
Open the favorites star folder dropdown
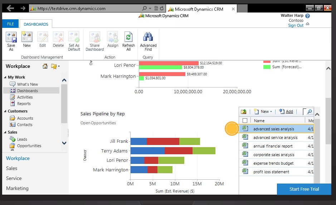coord(55,66)
